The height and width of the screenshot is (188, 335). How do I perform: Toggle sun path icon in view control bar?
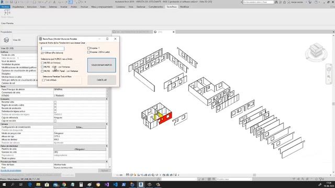coord(135,175)
